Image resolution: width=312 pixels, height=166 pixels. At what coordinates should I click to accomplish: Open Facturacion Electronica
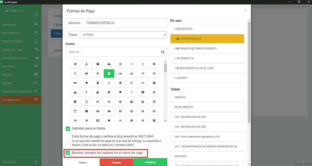coord(20,91)
